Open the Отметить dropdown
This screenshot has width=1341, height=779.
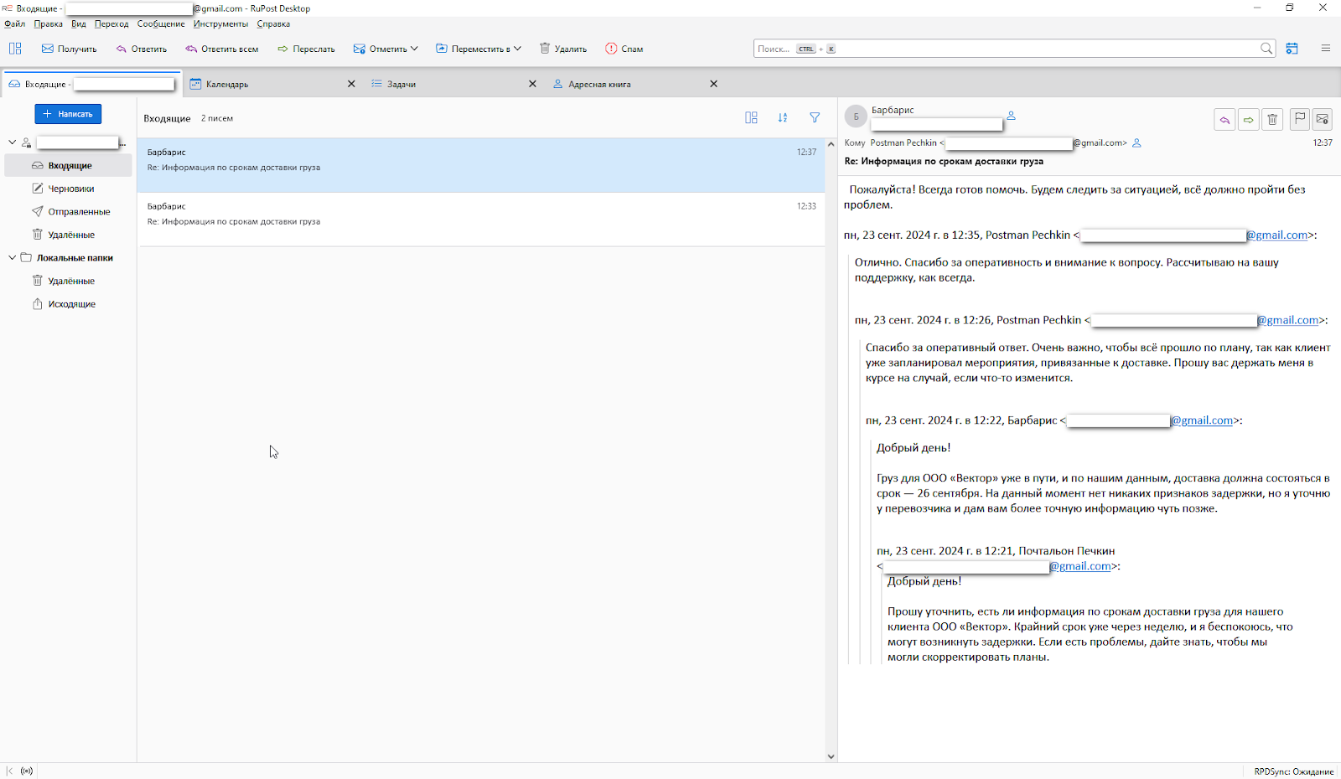pyautogui.click(x=386, y=49)
